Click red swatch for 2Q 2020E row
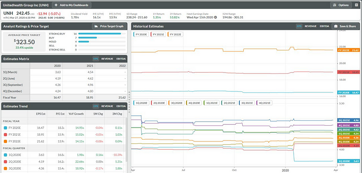 click(x=5, y=162)
